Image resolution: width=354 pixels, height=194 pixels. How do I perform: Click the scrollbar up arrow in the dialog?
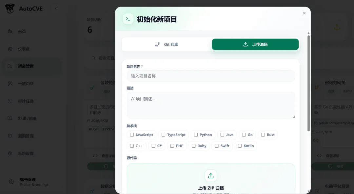[x=309, y=33]
